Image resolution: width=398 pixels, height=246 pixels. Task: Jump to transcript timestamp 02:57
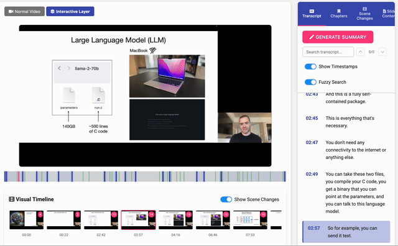point(313,228)
